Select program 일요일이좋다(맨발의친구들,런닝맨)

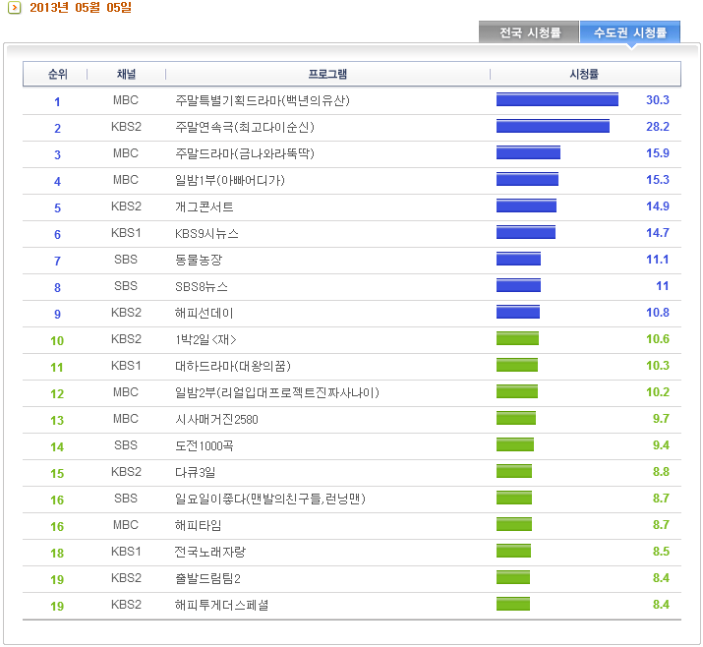pos(270,499)
